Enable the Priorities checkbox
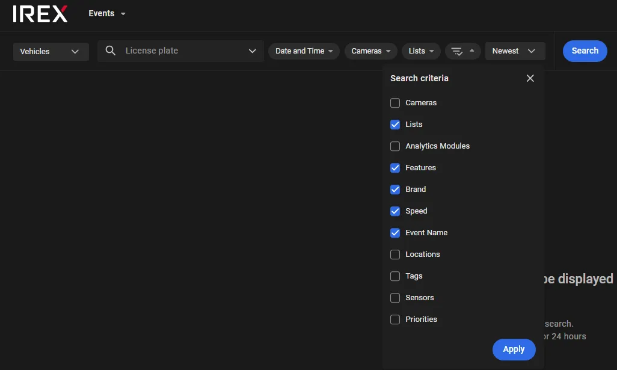Screen dimensions: 617x370 395,319
